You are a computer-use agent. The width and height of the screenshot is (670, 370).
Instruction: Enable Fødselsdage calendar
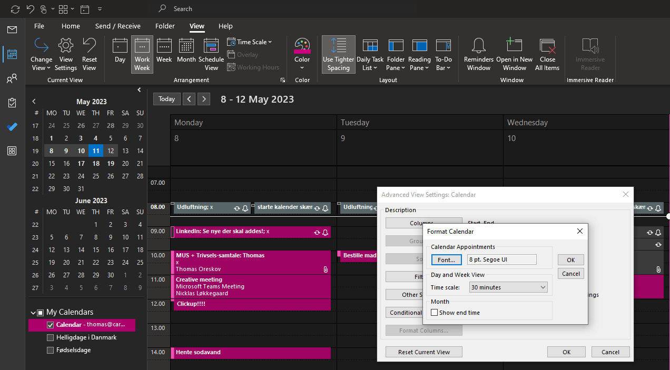tap(51, 350)
